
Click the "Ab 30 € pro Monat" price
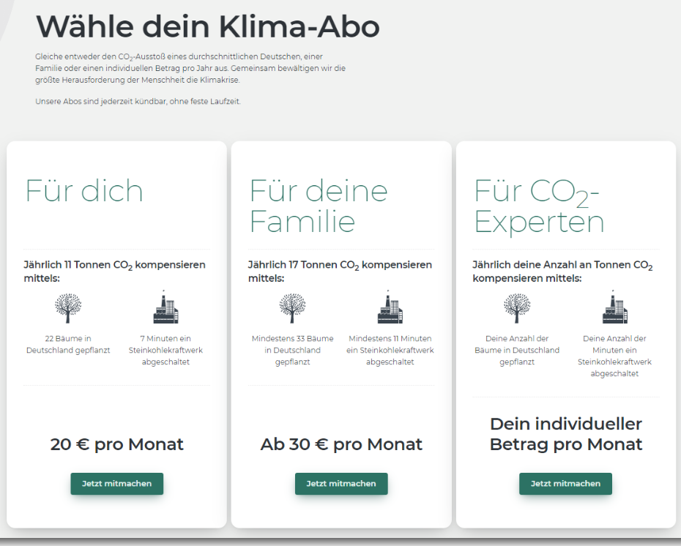point(341,444)
